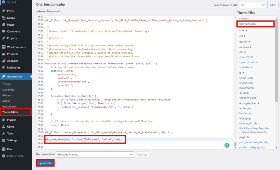Click the Plugins plug icon

(x=3, y=120)
